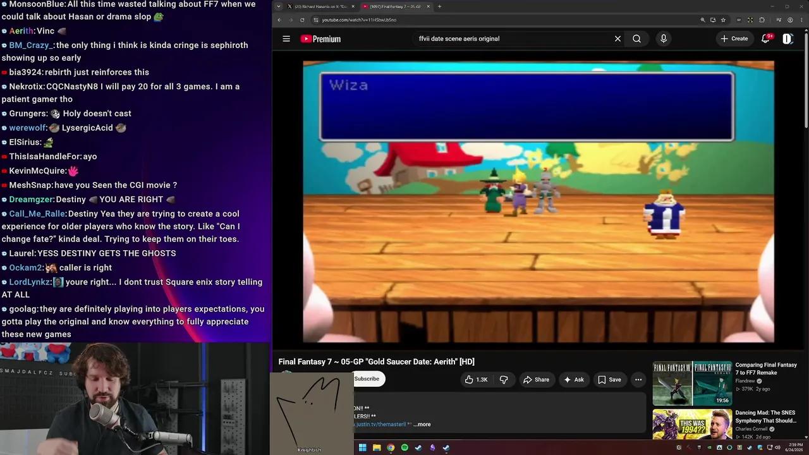View site information icon in address bar
The image size is (809, 455).
(x=316, y=20)
